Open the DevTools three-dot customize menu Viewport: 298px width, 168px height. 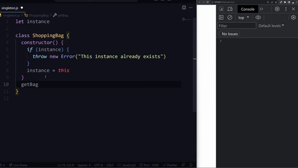[286, 9]
